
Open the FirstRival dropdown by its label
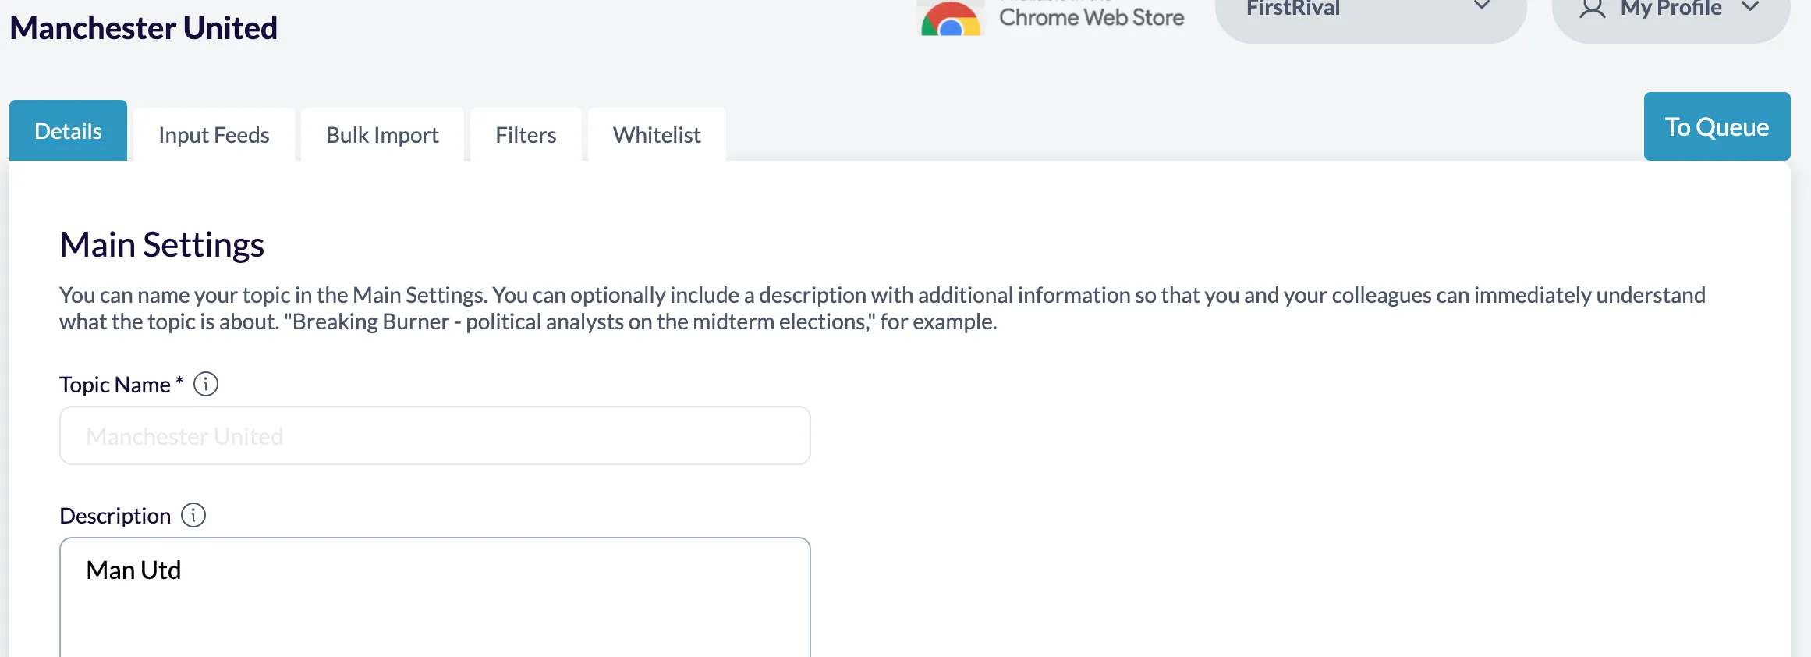1293,9
